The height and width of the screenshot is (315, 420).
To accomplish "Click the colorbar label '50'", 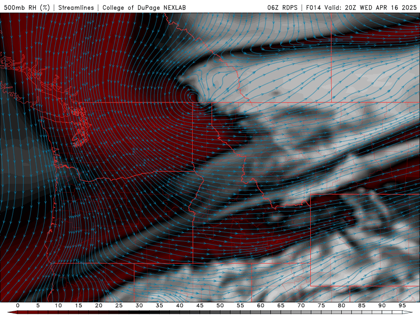I will 220,306.
